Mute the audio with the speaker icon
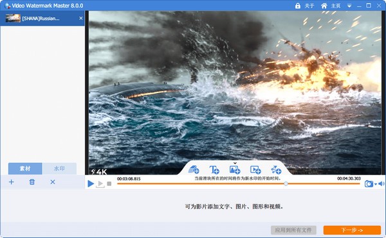This screenshot has height=238, width=386. click(381, 183)
